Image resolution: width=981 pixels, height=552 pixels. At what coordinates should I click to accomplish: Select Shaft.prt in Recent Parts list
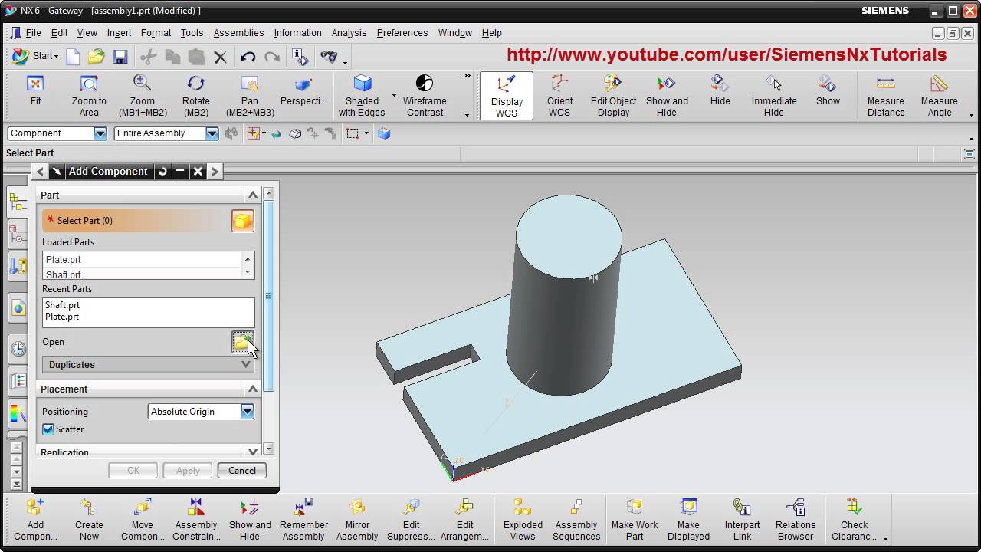tap(62, 305)
